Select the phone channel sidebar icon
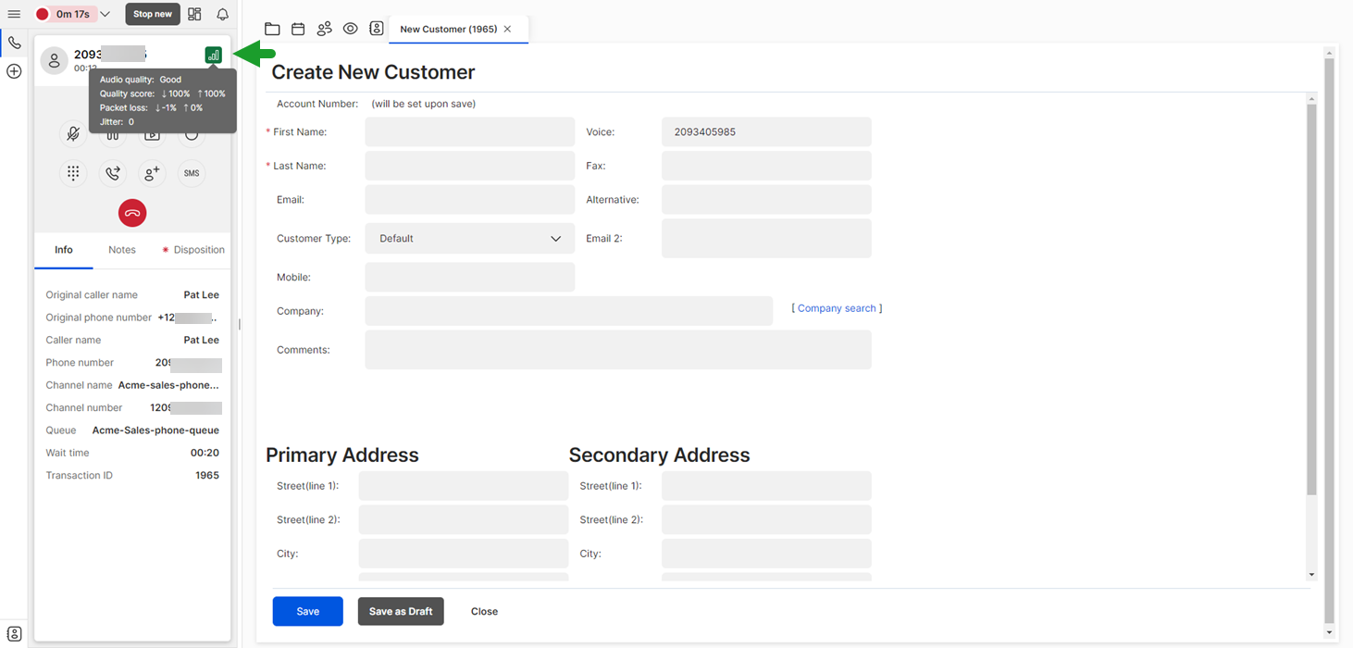The width and height of the screenshot is (1353, 648). [x=14, y=43]
